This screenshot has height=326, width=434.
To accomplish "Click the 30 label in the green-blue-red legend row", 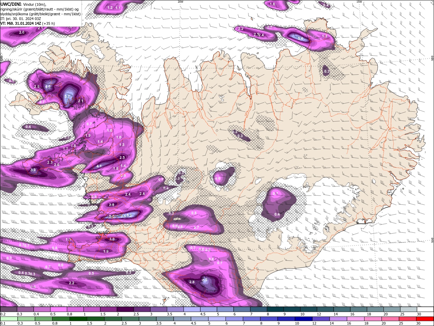I will (x=419, y=323).
